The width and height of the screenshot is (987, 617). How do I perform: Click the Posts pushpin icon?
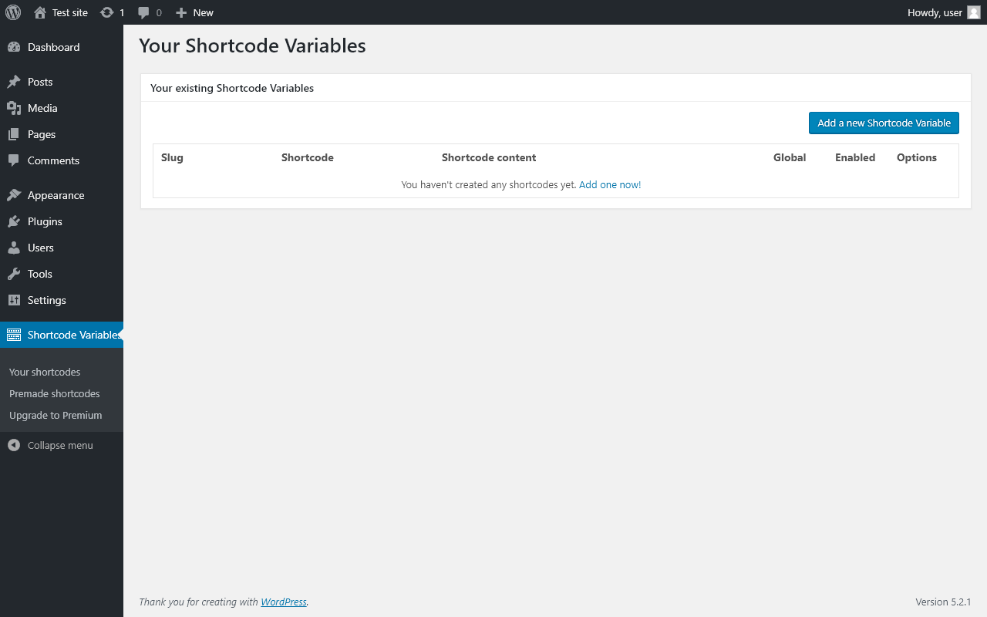click(x=14, y=82)
